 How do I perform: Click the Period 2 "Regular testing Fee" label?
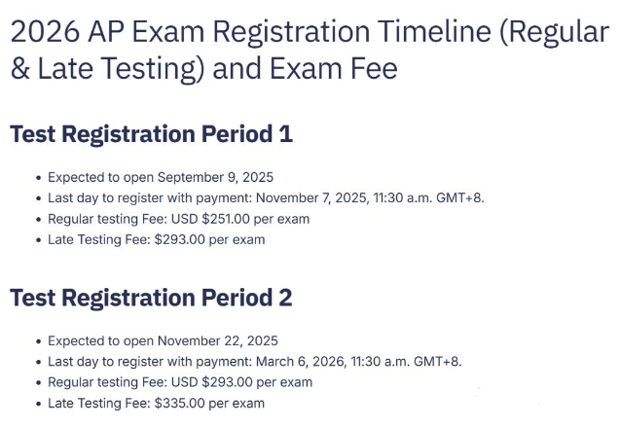pos(107,382)
